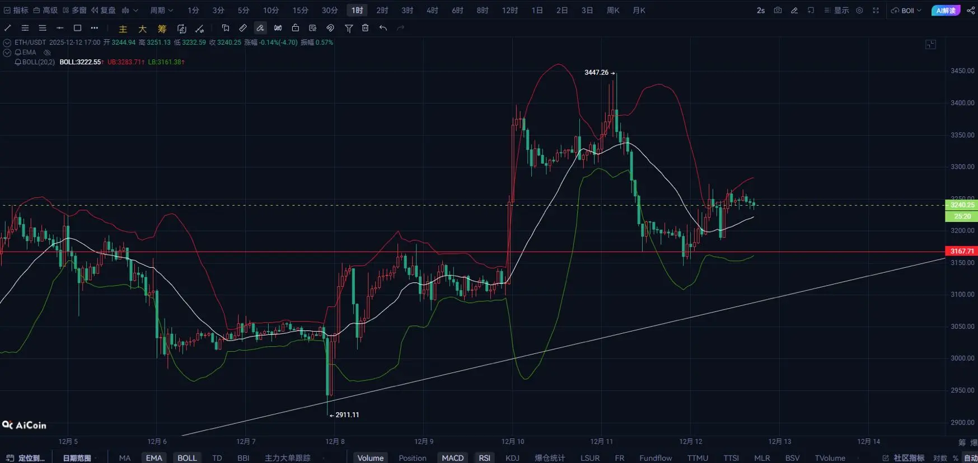Click the share icon
This screenshot has height=463, width=978.
(971, 10)
